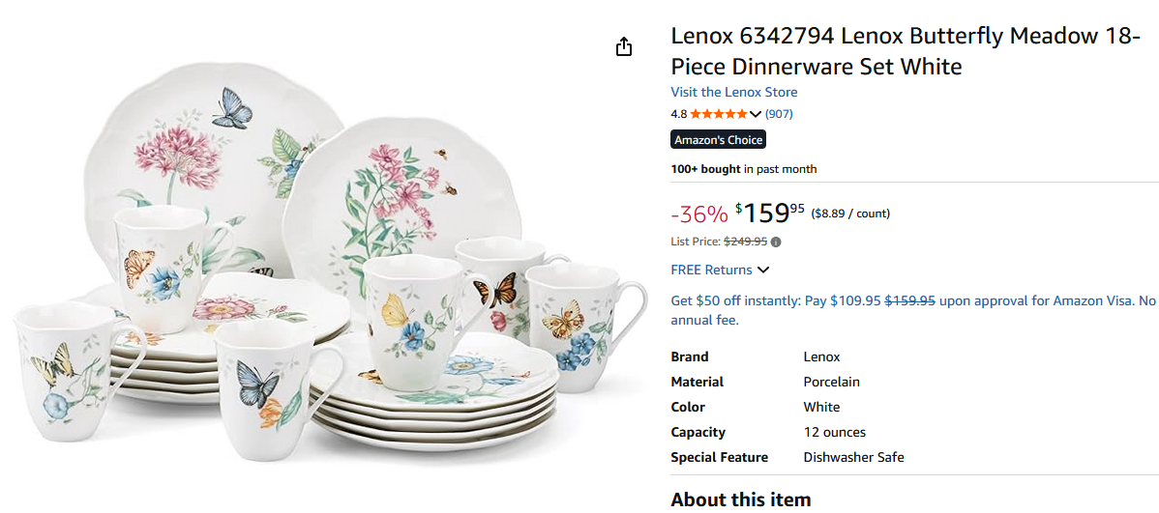This screenshot has height=513, width=1159.
Task: Click the info icon next to List Price
Action: [x=776, y=242]
